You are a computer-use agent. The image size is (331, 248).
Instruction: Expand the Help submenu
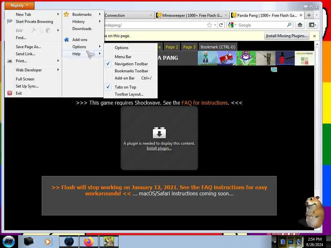83,54
